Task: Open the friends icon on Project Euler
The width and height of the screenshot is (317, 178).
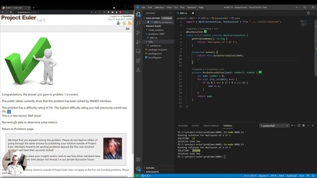Action: pyautogui.click(x=119, y=23)
